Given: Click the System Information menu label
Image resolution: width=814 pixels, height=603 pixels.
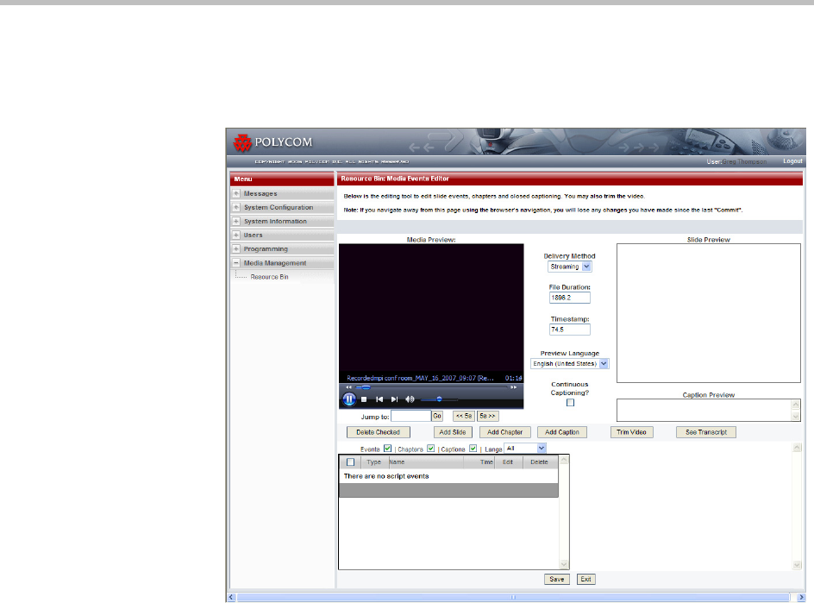Looking at the screenshot, I should tap(275, 221).
